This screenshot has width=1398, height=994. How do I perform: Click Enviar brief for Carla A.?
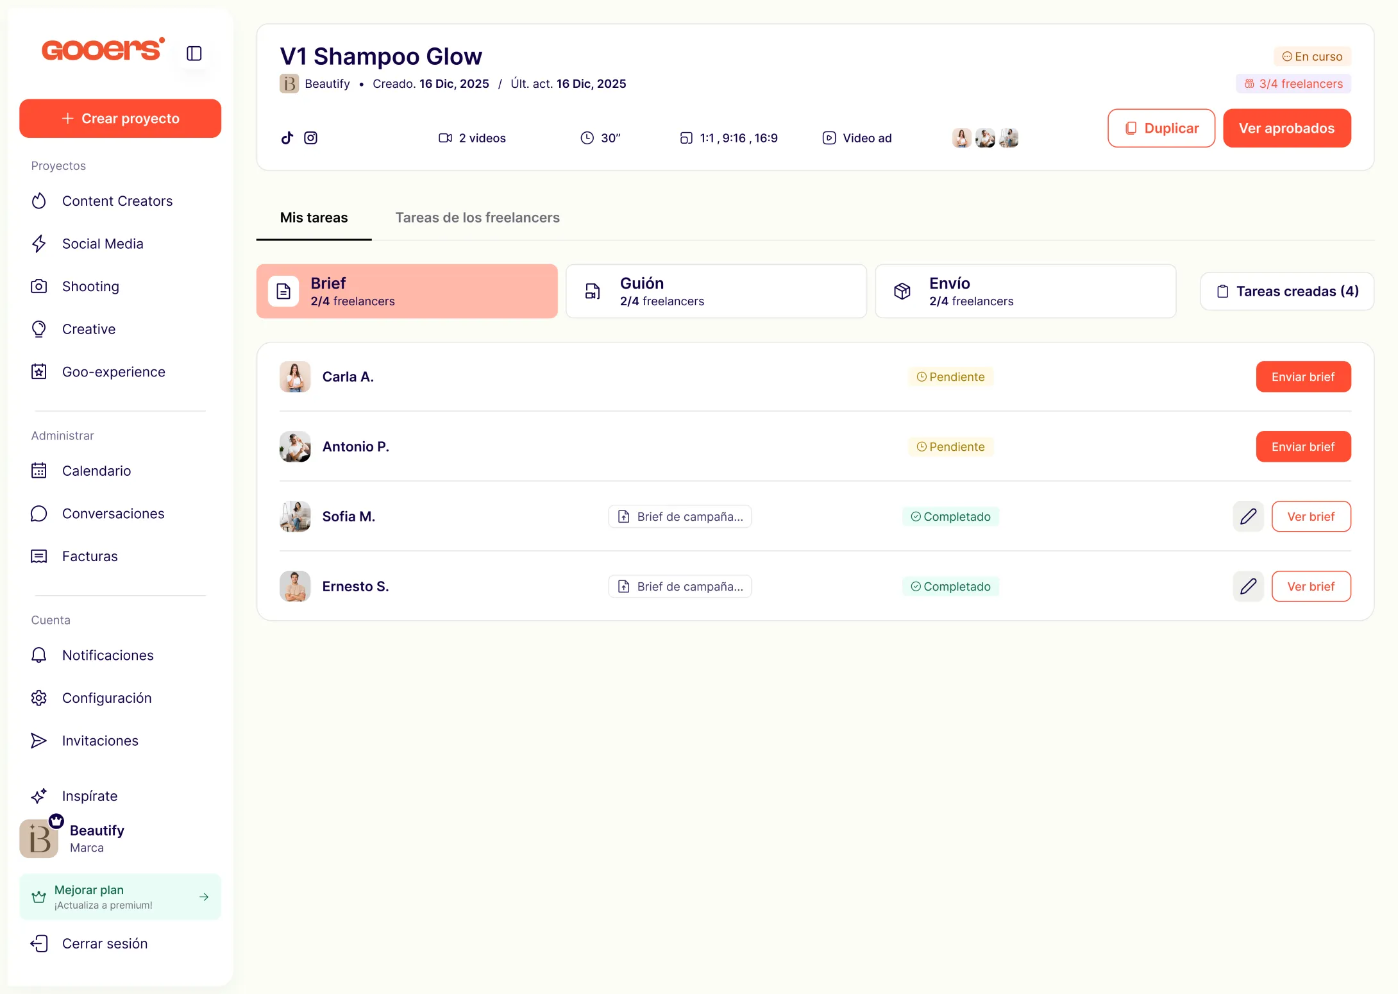[1302, 376]
